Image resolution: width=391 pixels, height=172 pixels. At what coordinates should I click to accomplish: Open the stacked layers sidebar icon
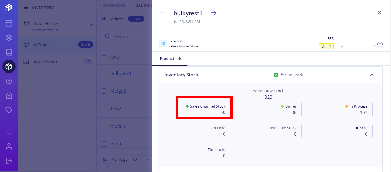click(x=9, y=38)
